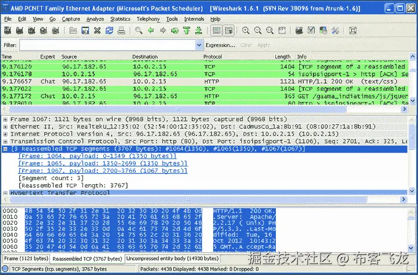Follow the Frame: 1067 payload link
Image resolution: width=418 pixels, height=275 pixels.
click(x=103, y=171)
